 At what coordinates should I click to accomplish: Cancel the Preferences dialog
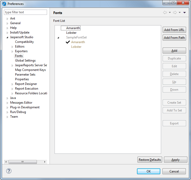[174, 171]
